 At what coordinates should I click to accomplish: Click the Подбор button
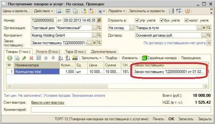(111, 58)
